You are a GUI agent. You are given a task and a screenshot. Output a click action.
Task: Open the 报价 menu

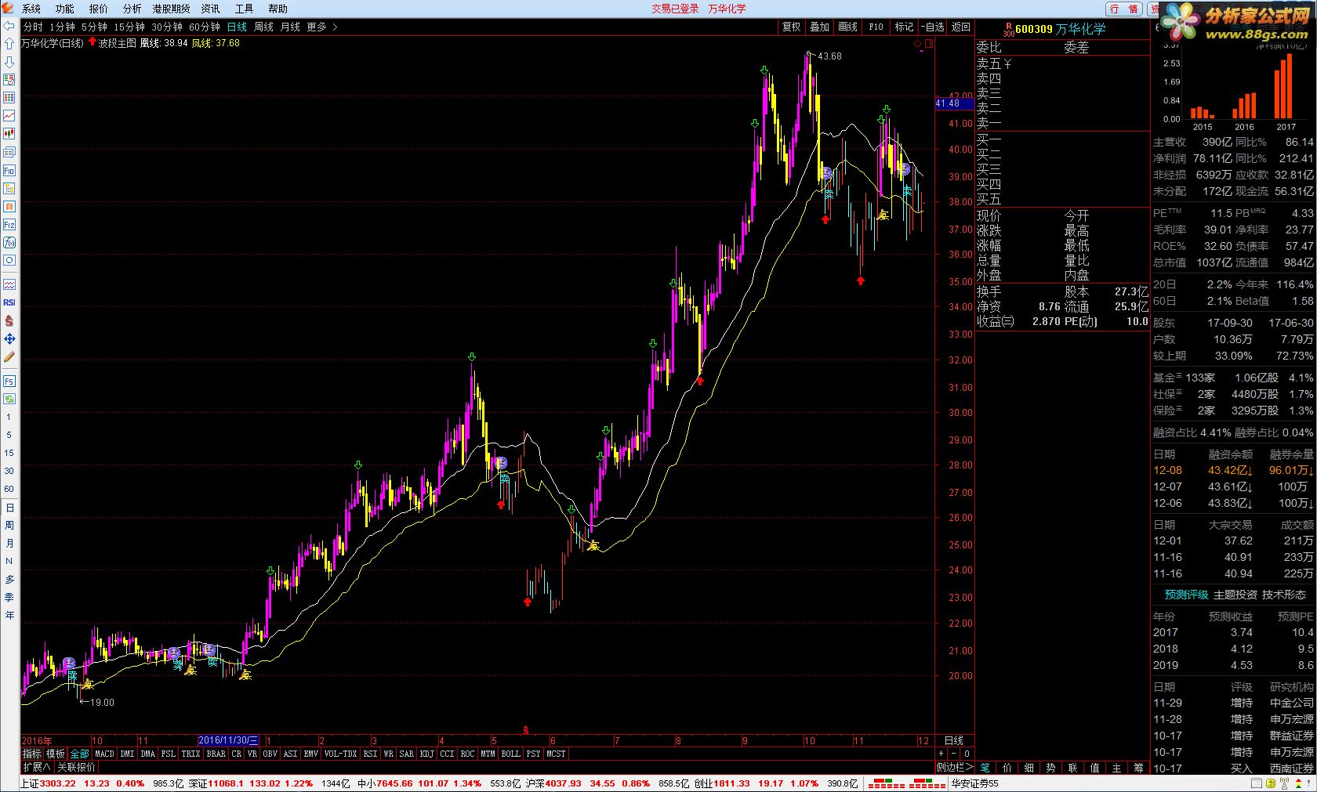tap(99, 9)
